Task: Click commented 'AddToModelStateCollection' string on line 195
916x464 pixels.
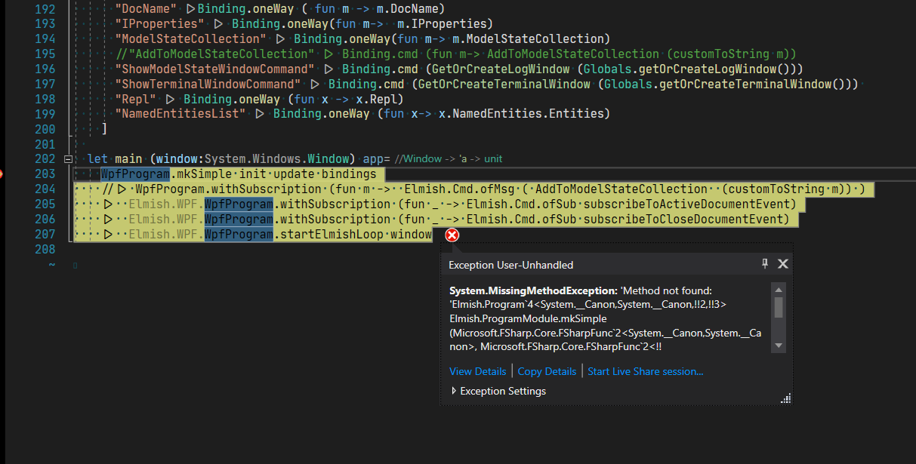Action: [223, 54]
